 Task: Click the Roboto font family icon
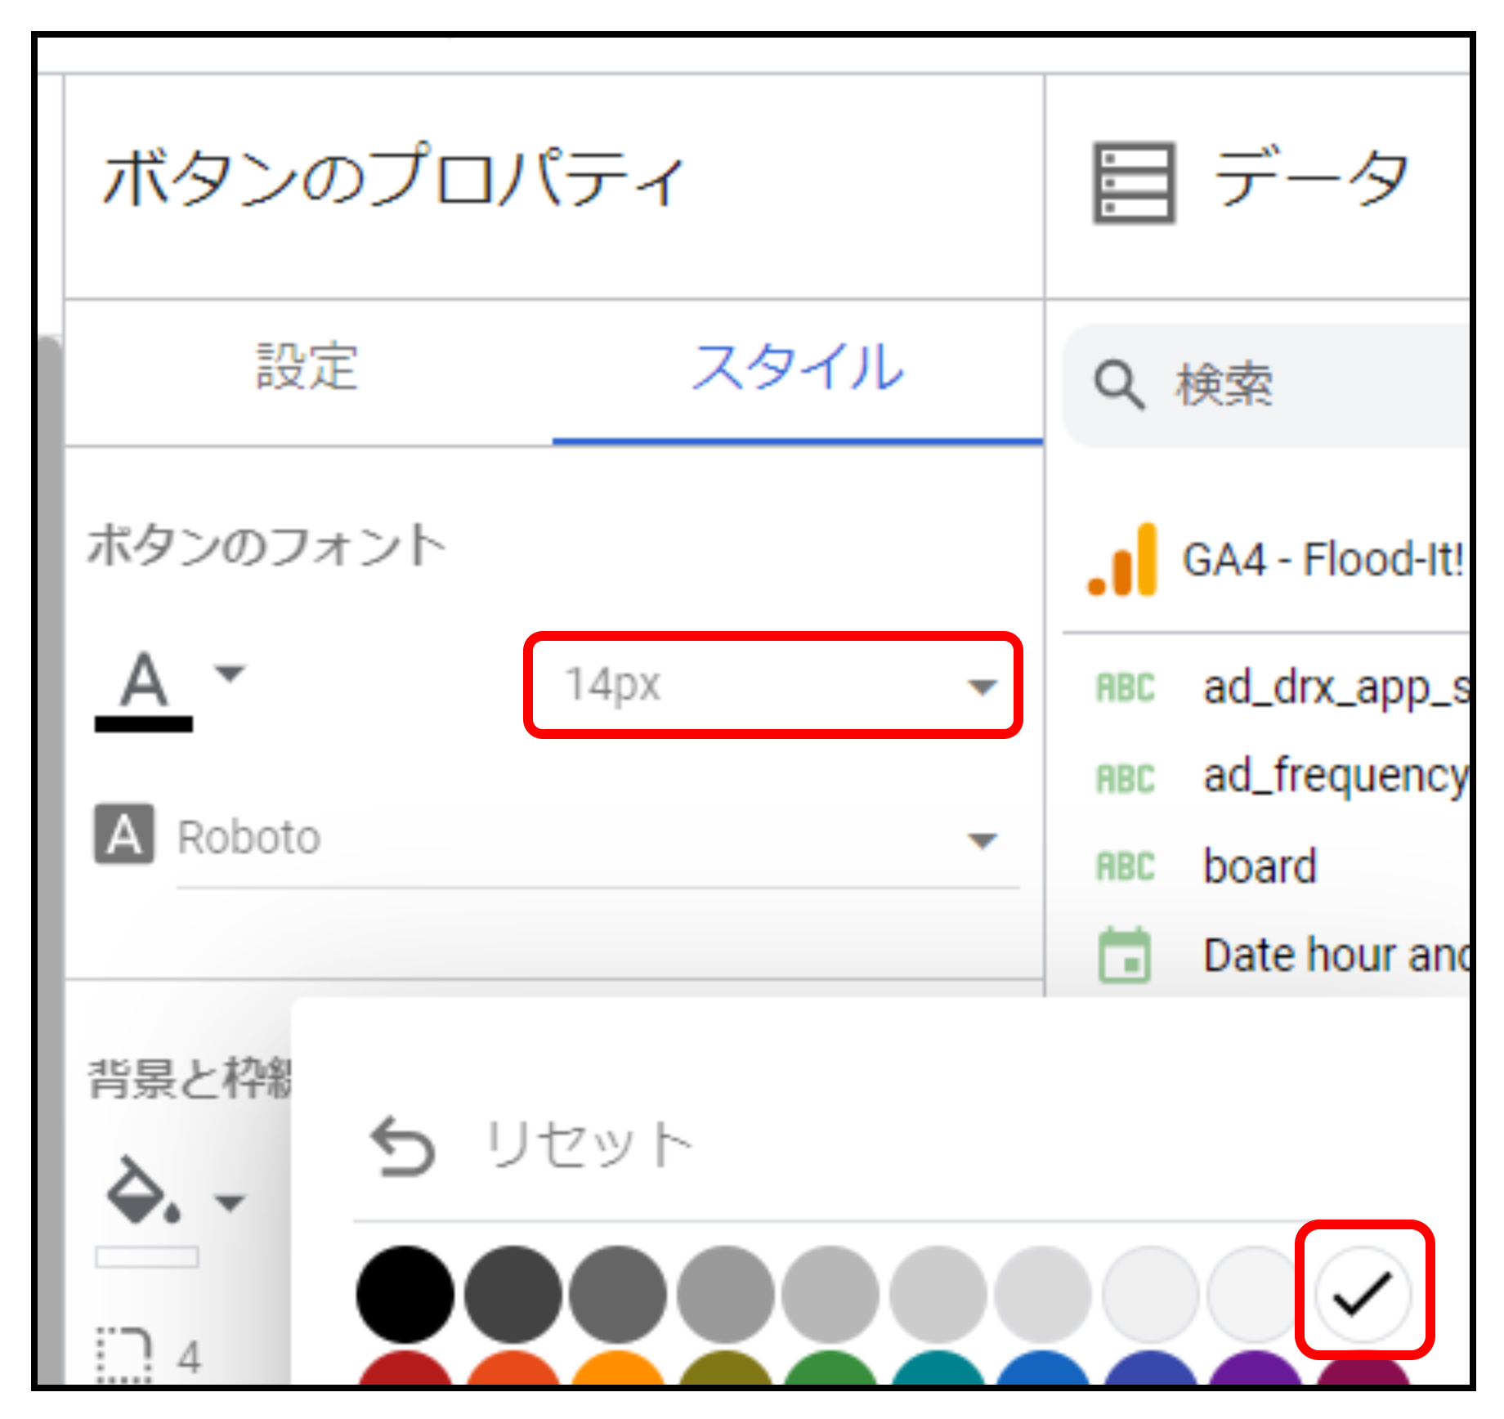[x=123, y=835]
